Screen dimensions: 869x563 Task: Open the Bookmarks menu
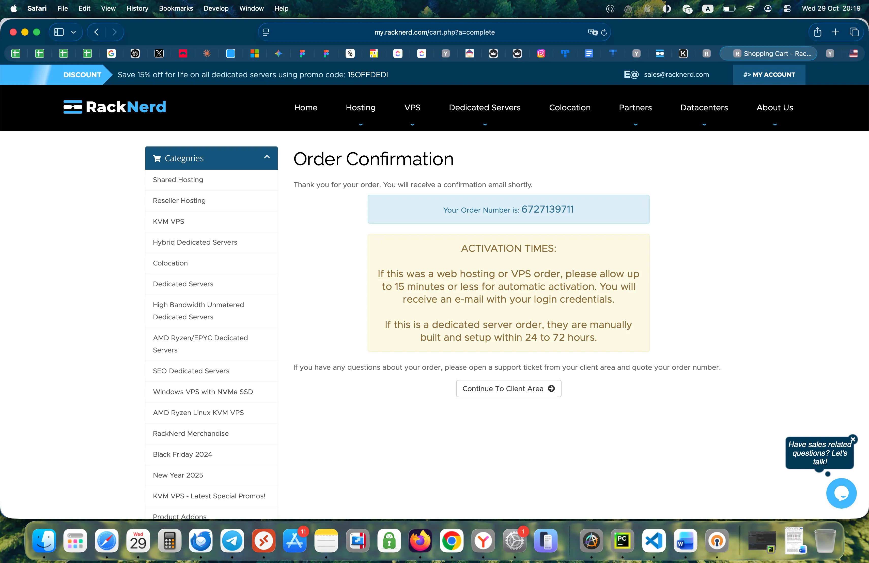(176, 8)
